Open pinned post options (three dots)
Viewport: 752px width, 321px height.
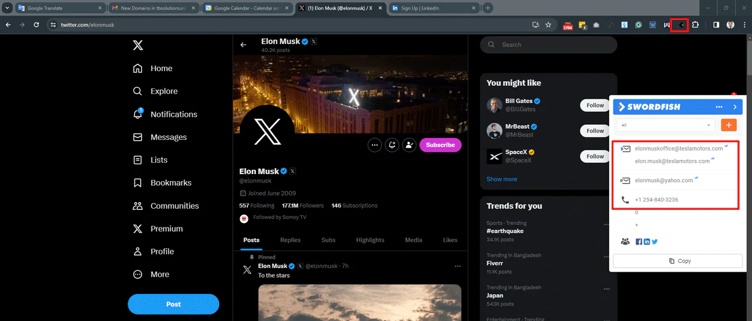point(458,266)
